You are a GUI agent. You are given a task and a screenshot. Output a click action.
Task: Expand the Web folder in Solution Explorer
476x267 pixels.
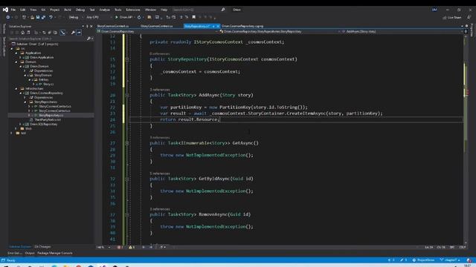[x=16, y=128]
